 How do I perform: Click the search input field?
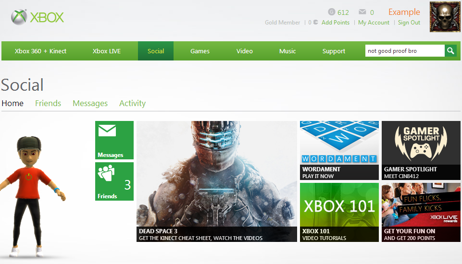click(405, 50)
